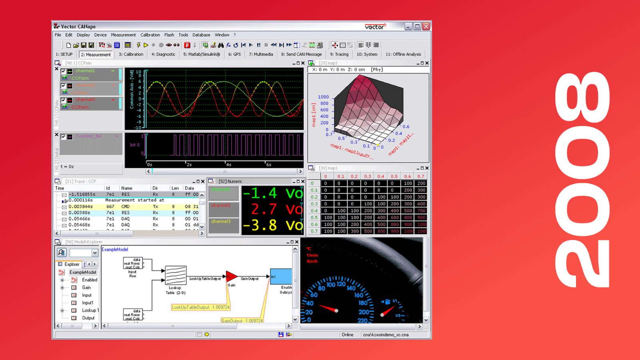Click the left-align text toolbar icon

361,45
